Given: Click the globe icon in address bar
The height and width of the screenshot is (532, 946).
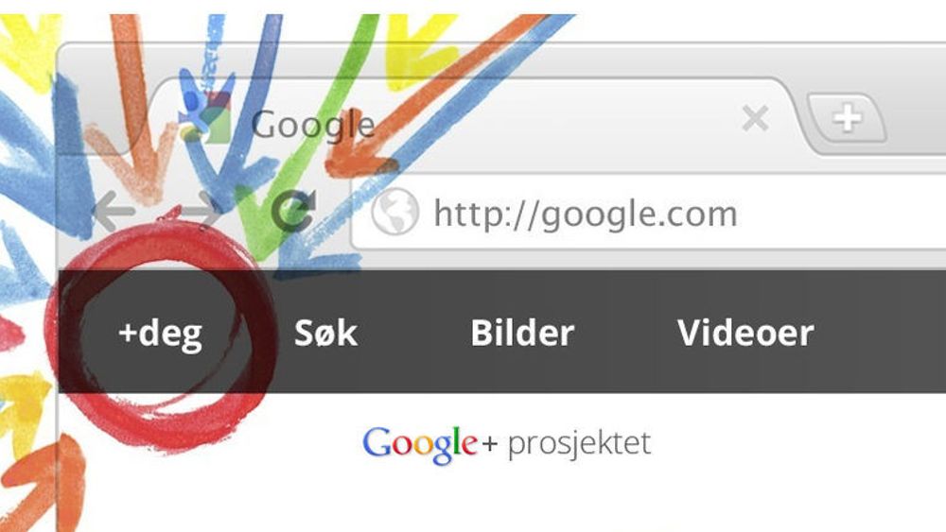Looking at the screenshot, I should (394, 212).
